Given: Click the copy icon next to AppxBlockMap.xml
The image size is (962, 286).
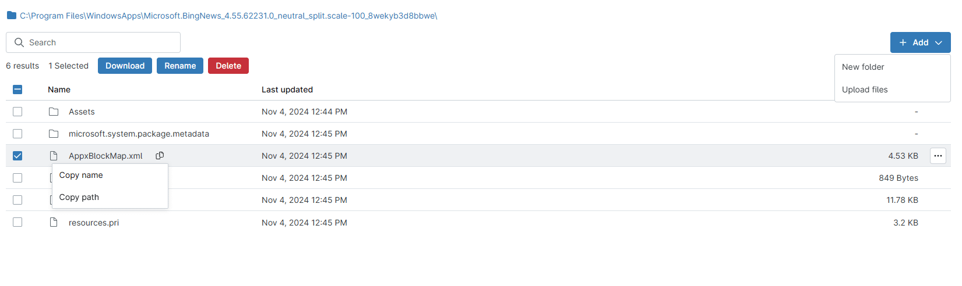Looking at the screenshot, I should 160,156.
